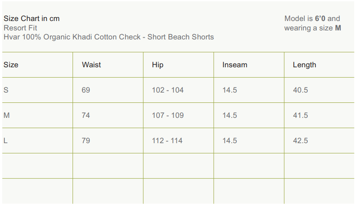Click the Waist column header
This screenshot has width=355, height=204.
click(91, 65)
